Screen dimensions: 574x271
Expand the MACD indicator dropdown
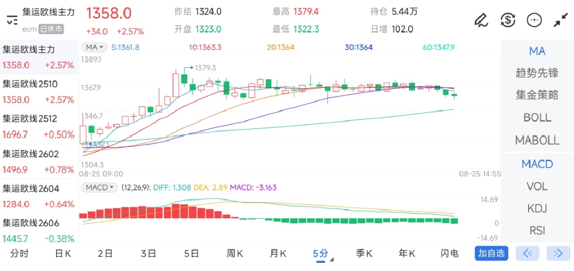(x=99, y=187)
